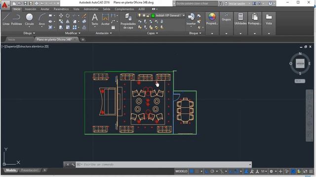Toggle object snap tracking in status bar
The image size is (316, 177).
coord(231,171)
